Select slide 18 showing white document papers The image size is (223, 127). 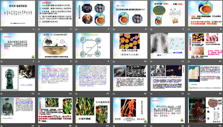(x=205, y=78)
